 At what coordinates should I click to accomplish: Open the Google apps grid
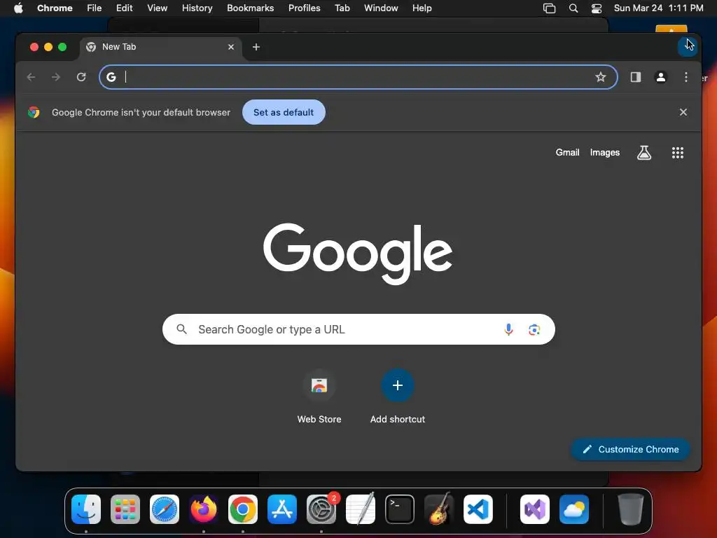(678, 152)
